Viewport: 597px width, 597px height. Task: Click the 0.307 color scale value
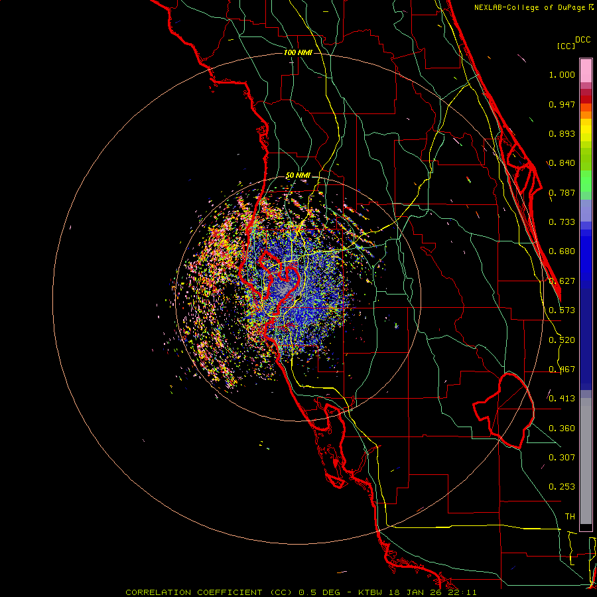562,458
